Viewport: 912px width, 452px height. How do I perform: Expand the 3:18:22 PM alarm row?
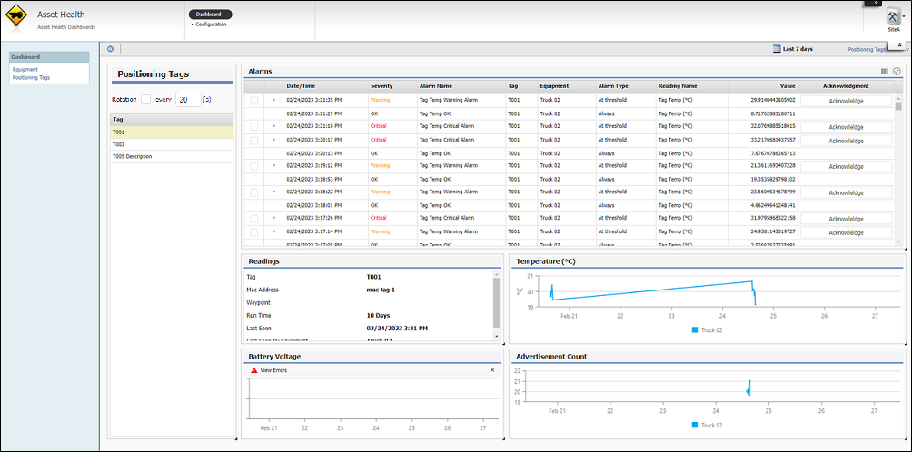(x=274, y=192)
